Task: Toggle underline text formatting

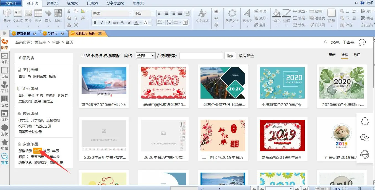Action: [109, 23]
